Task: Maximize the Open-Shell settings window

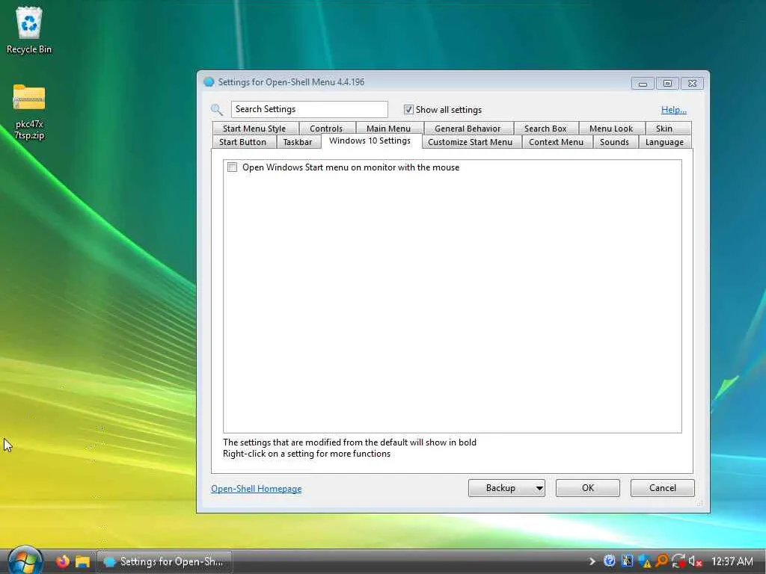Action: (x=667, y=84)
